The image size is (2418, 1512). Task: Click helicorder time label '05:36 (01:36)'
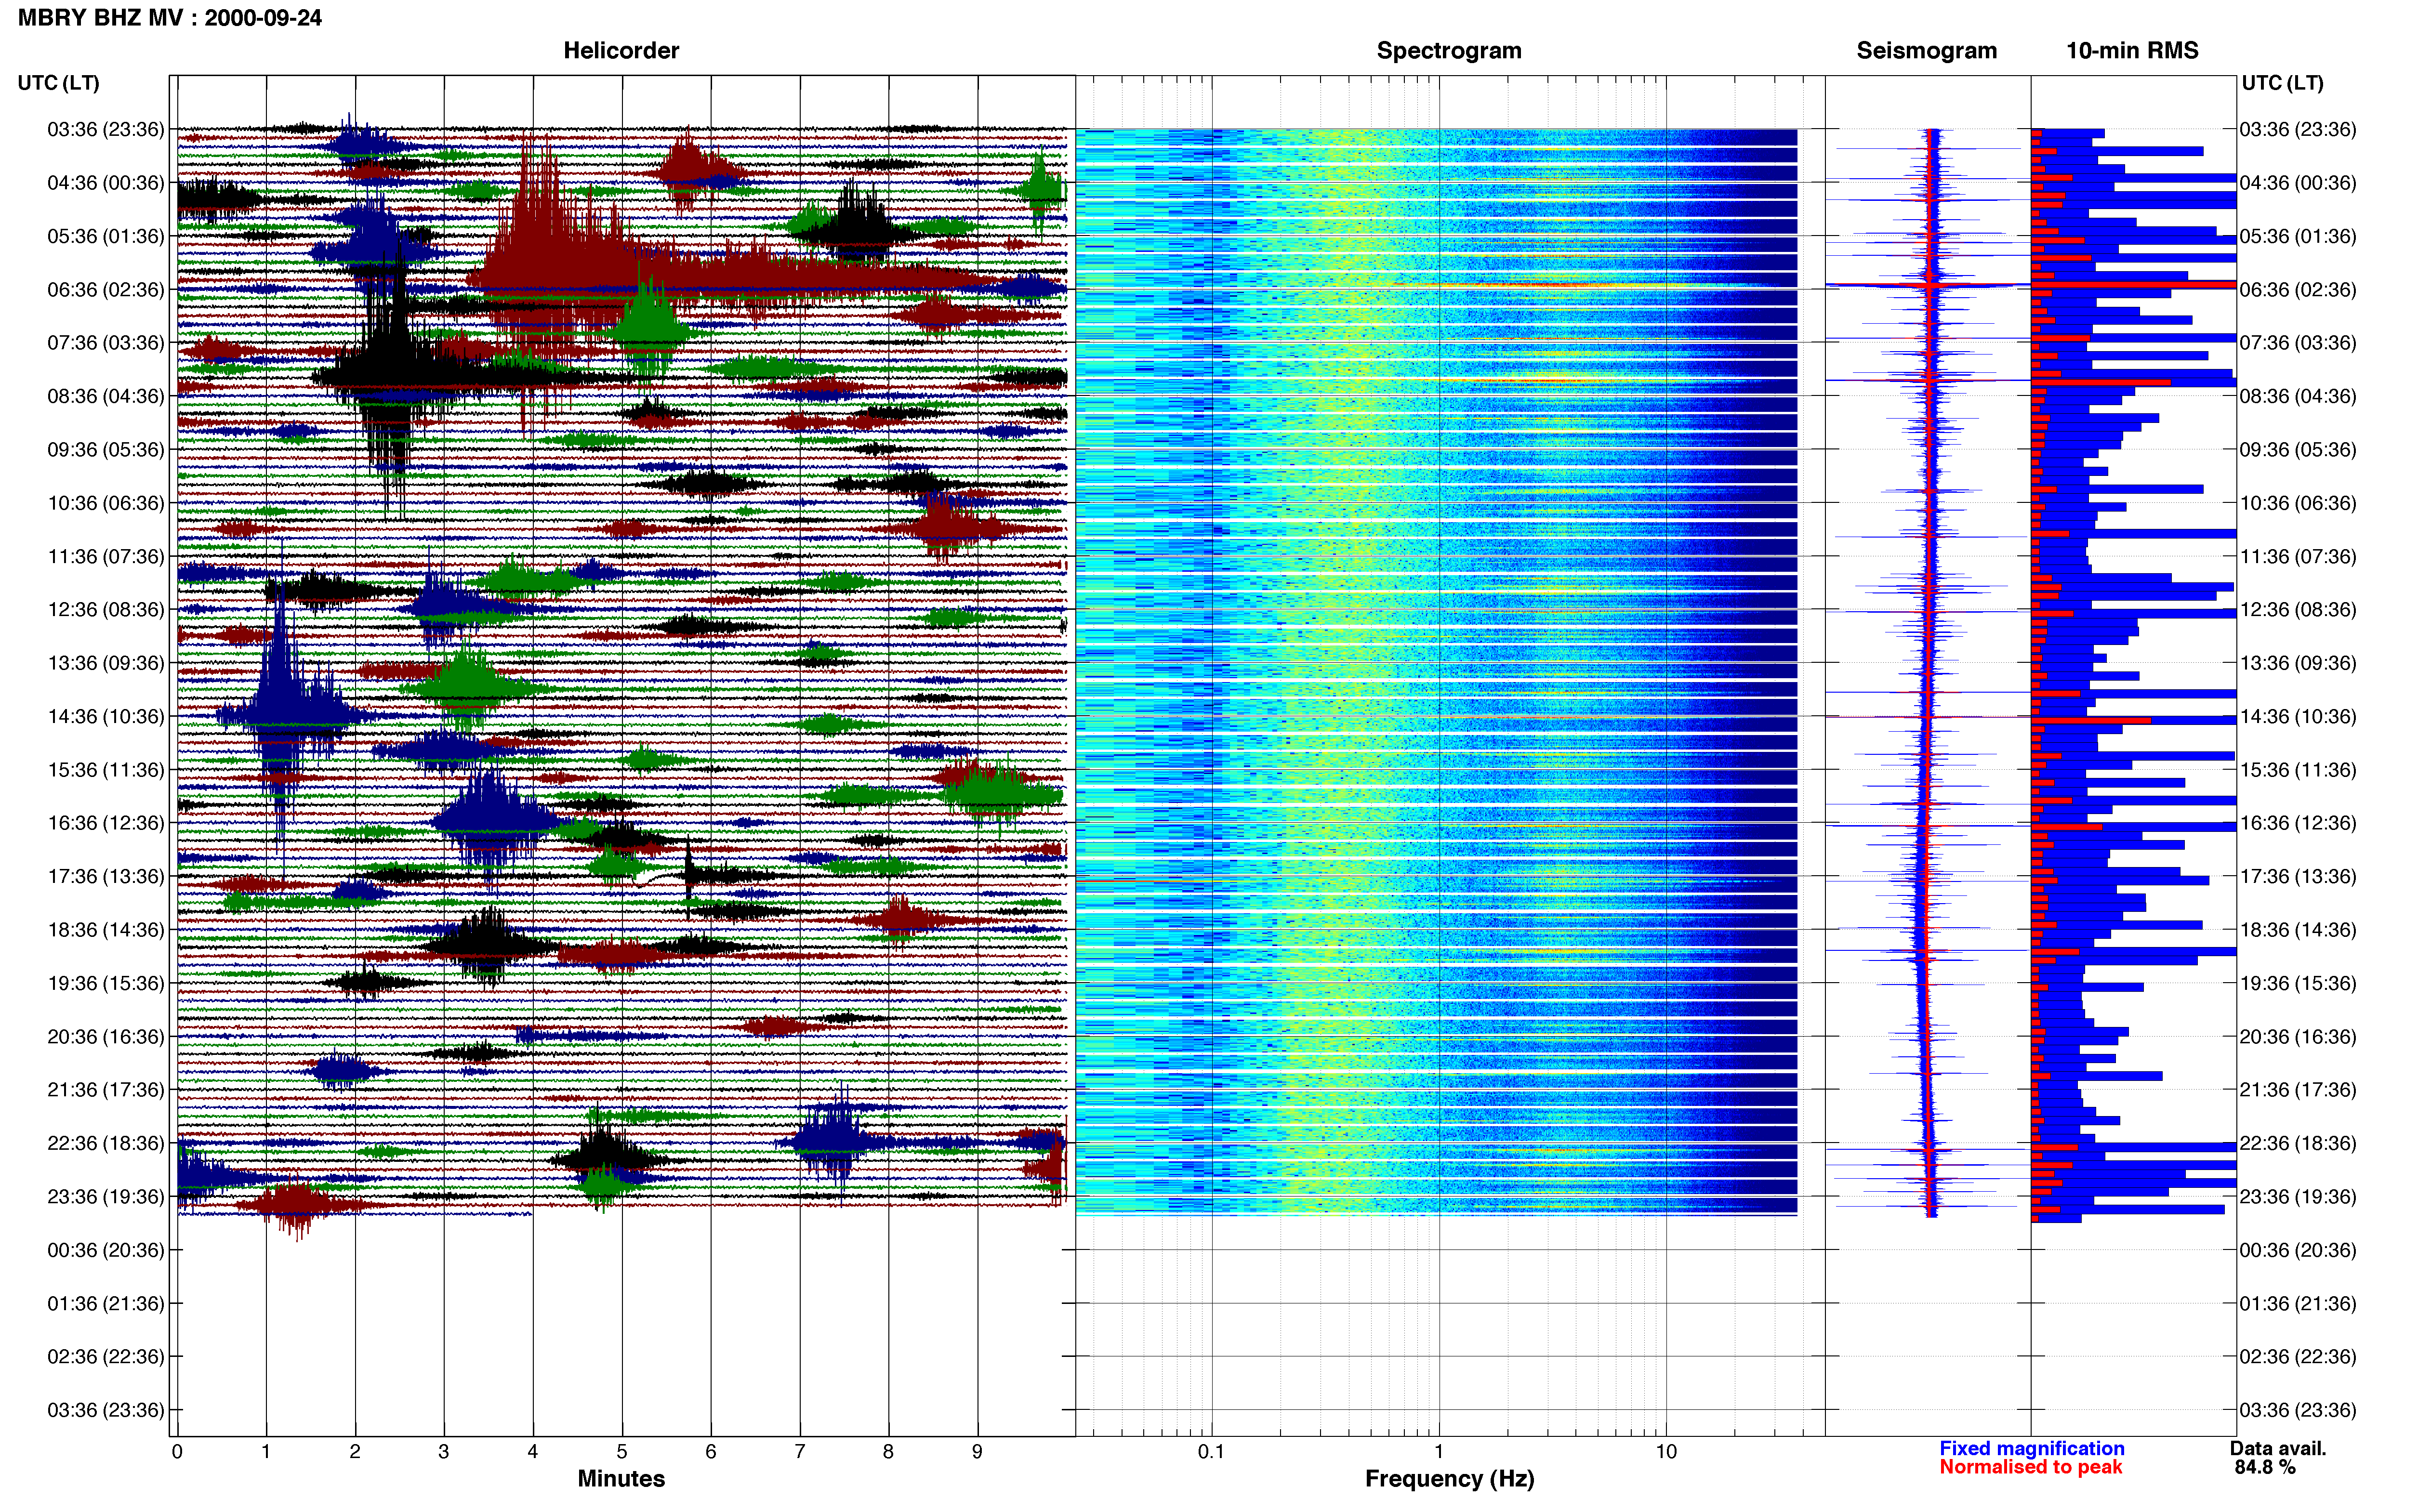tap(106, 236)
